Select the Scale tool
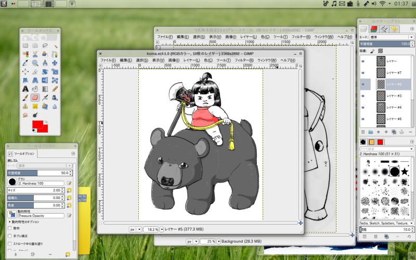 tap(55, 72)
